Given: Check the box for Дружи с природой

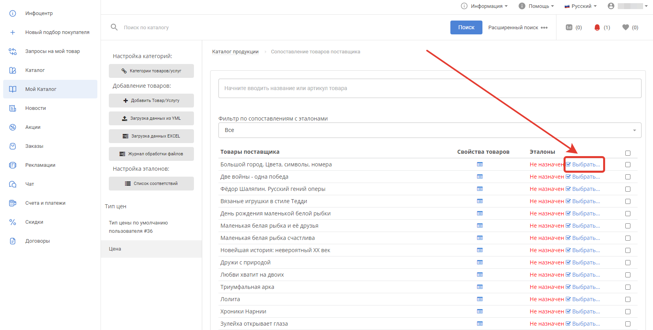Looking at the screenshot, I should [628, 262].
